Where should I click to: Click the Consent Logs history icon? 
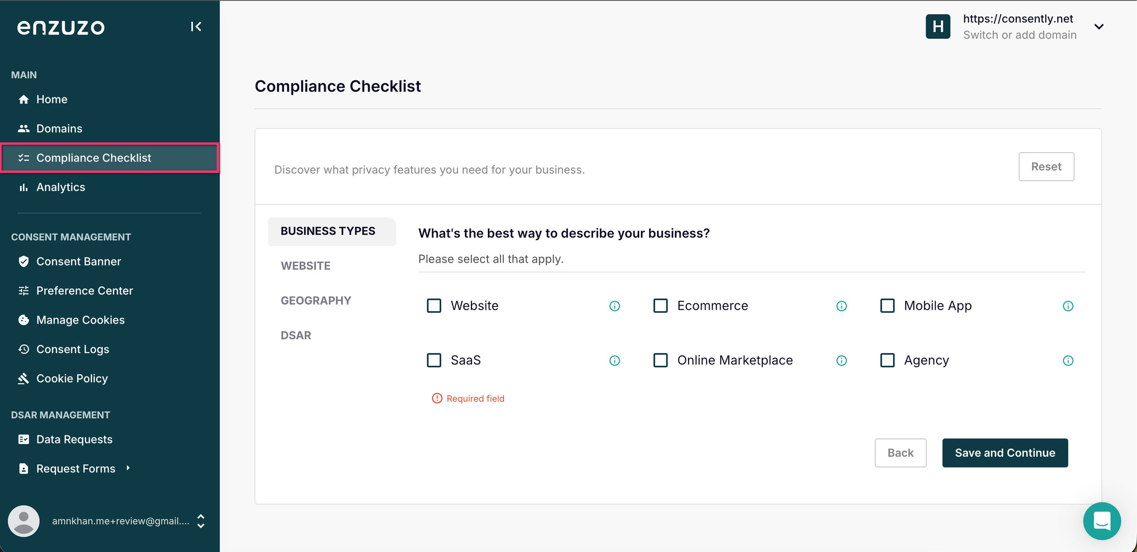coord(24,349)
